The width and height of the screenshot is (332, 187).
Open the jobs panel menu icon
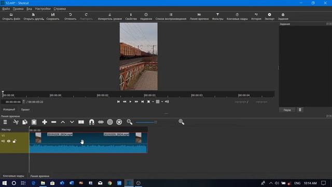300,110
